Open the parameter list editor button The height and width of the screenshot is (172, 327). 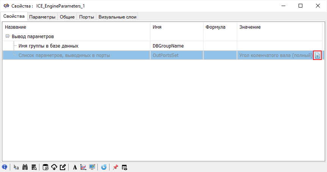[x=318, y=55]
